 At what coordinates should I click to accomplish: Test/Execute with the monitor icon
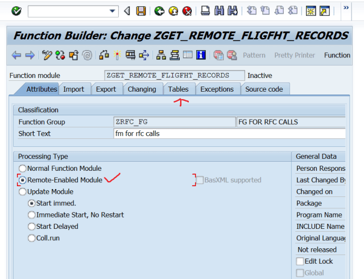pyautogui.click(x=130, y=55)
